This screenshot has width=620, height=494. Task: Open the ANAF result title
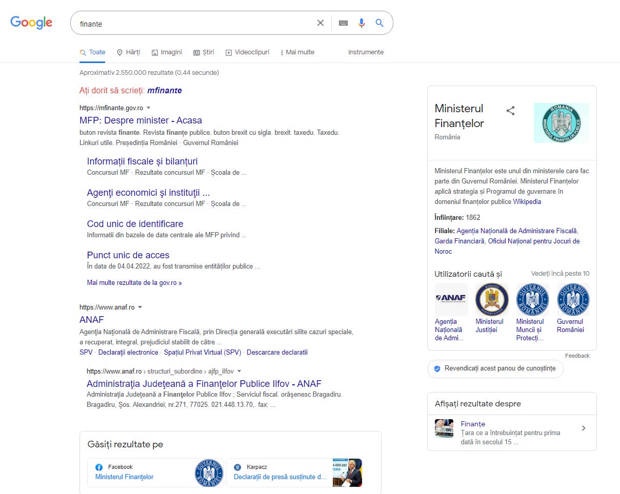point(92,320)
